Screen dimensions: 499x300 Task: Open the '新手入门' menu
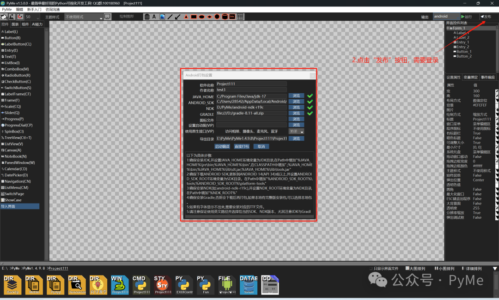tap(34, 9)
